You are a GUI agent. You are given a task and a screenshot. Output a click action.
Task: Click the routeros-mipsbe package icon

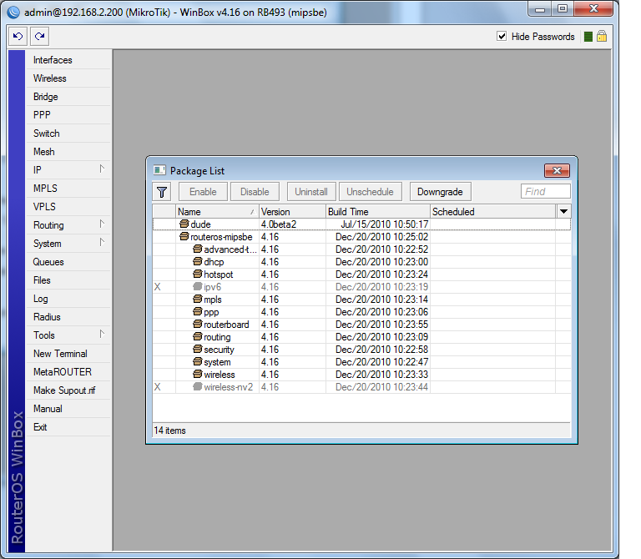[184, 237]
